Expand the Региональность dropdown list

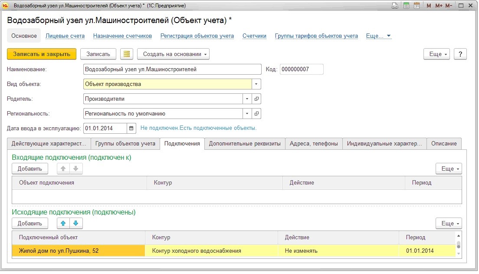tap(247, 114)
